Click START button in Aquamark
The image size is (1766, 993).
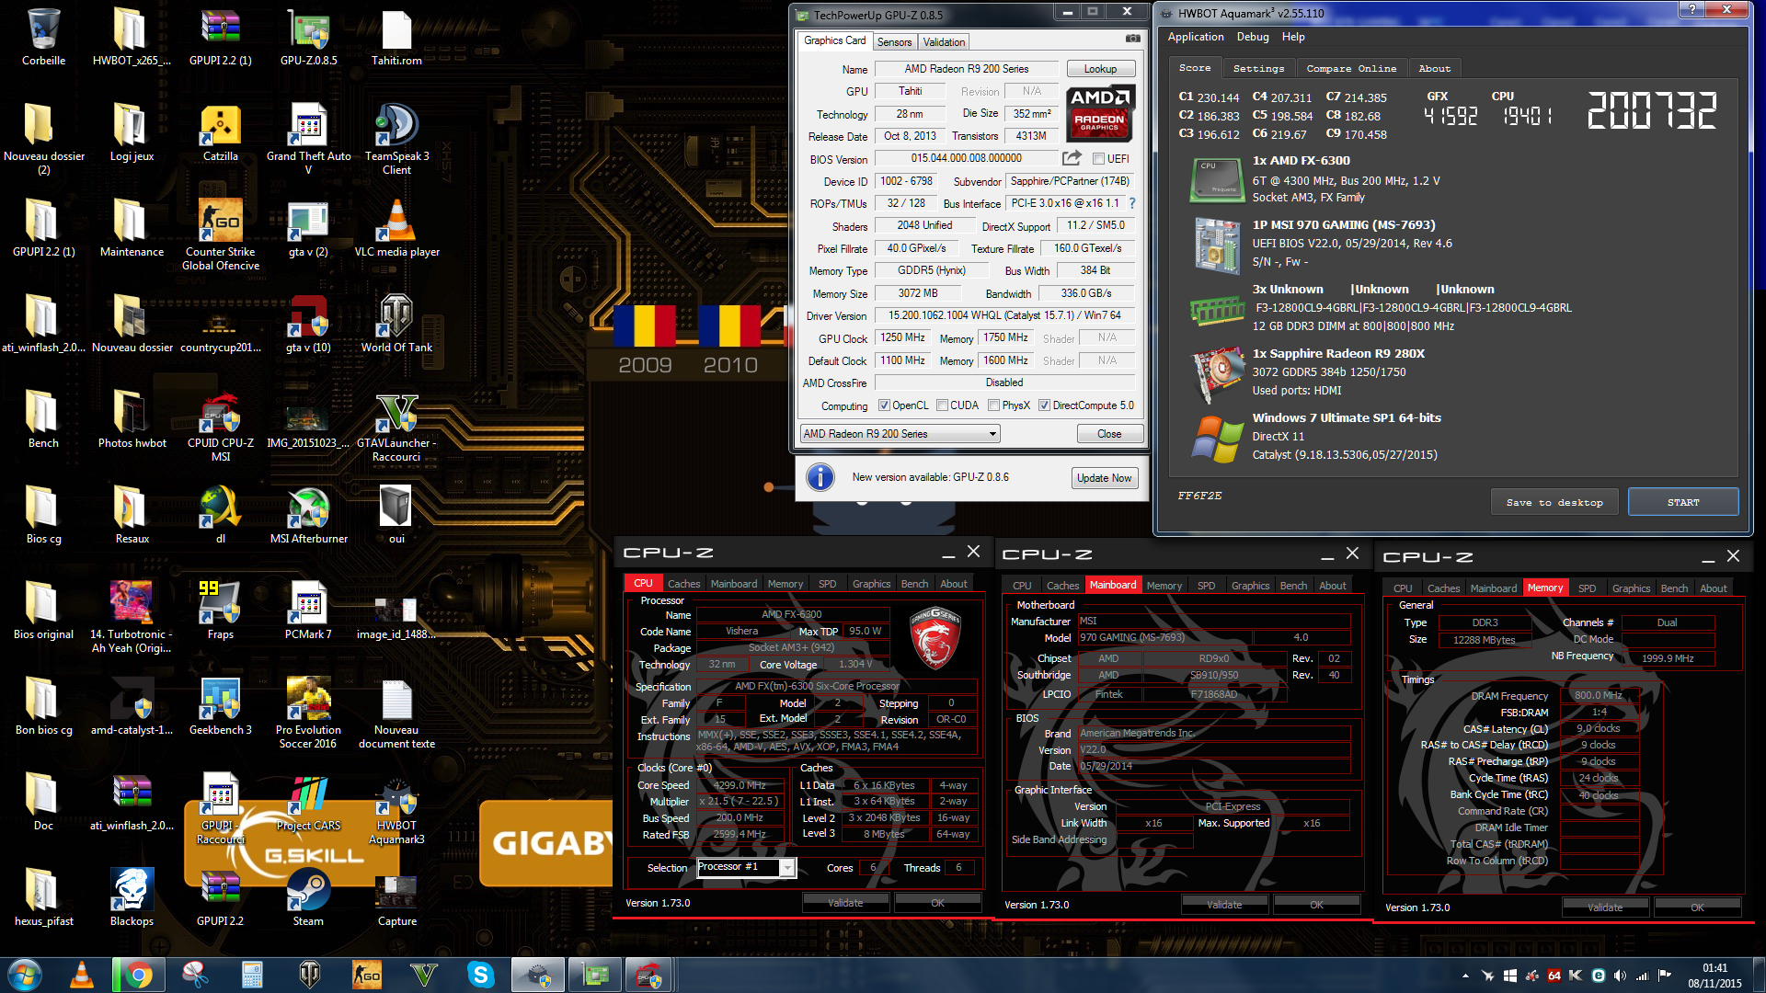coord(1683,502)
